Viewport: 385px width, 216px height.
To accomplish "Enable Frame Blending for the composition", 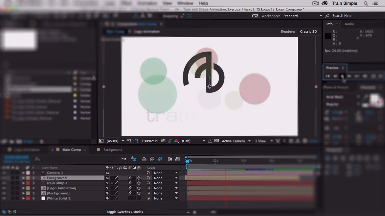I will coord(152,159).
